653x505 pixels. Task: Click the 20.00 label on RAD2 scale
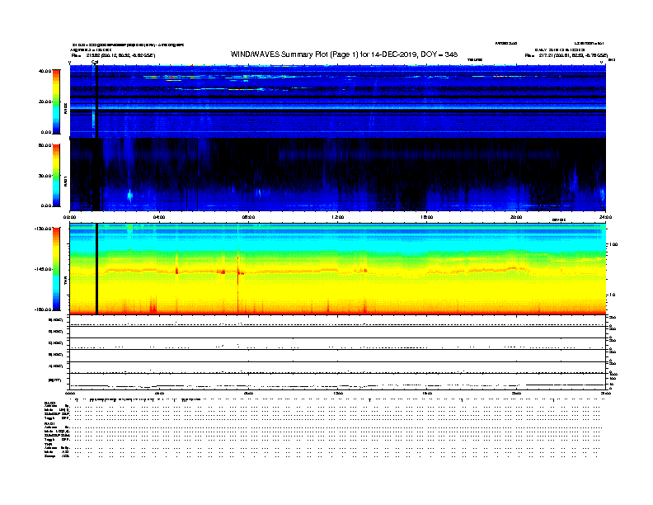pos(45,101)
